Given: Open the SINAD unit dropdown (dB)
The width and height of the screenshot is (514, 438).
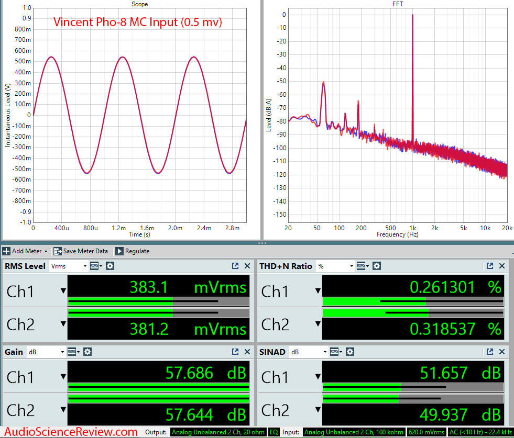Looking at the screenshot, I should (x=309, y=352).
